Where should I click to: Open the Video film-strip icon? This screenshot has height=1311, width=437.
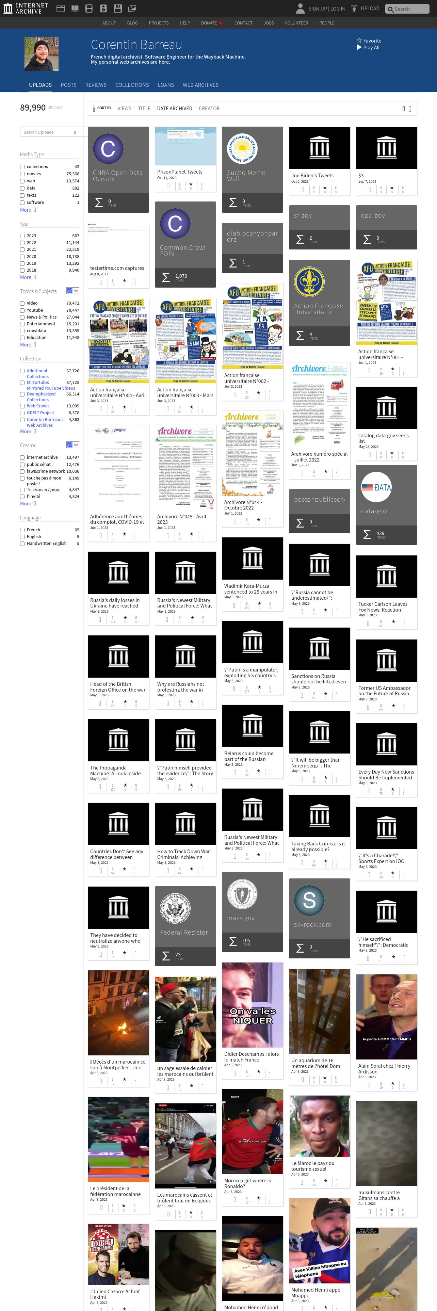tap(89, 9)
